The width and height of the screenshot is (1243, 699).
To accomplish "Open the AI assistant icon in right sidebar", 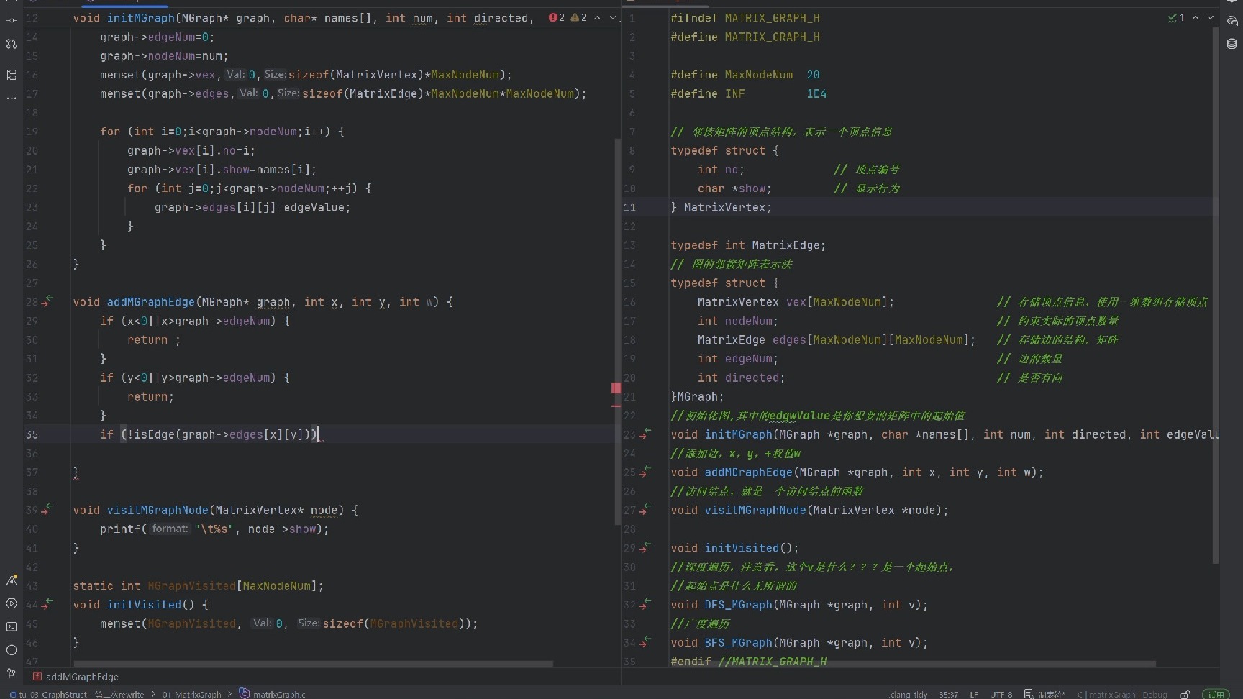I will tap(1231, 21).
